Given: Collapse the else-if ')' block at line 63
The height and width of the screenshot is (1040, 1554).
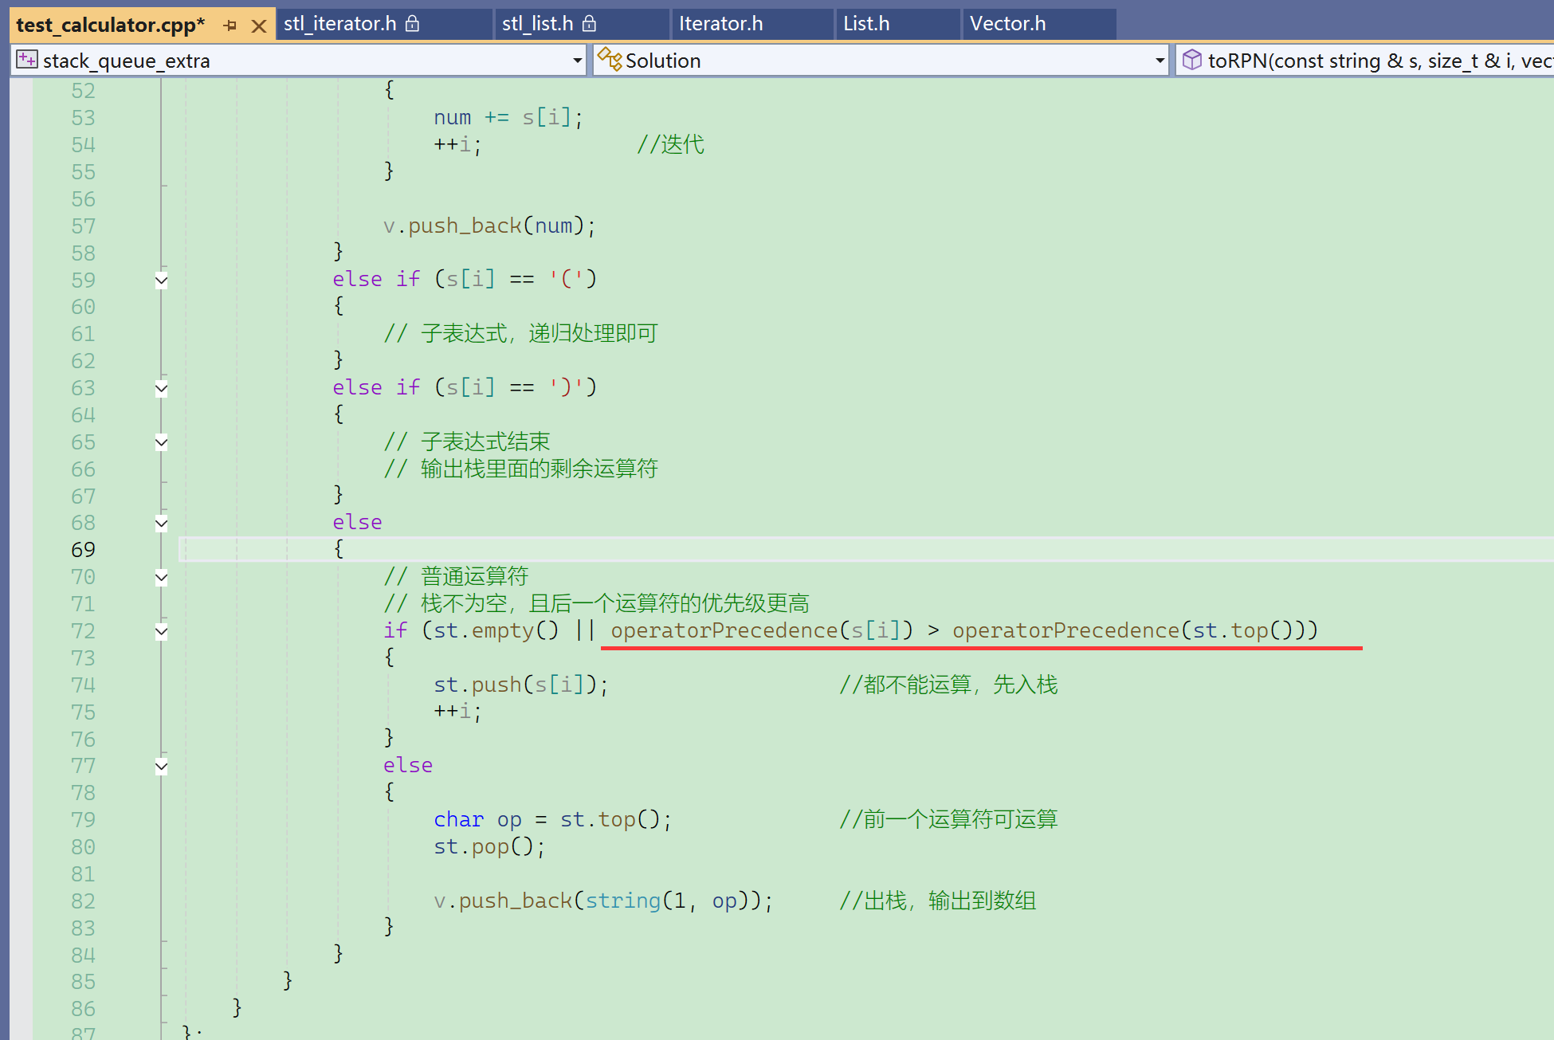Looking at the screenshot, I should [x=162, y=388].
